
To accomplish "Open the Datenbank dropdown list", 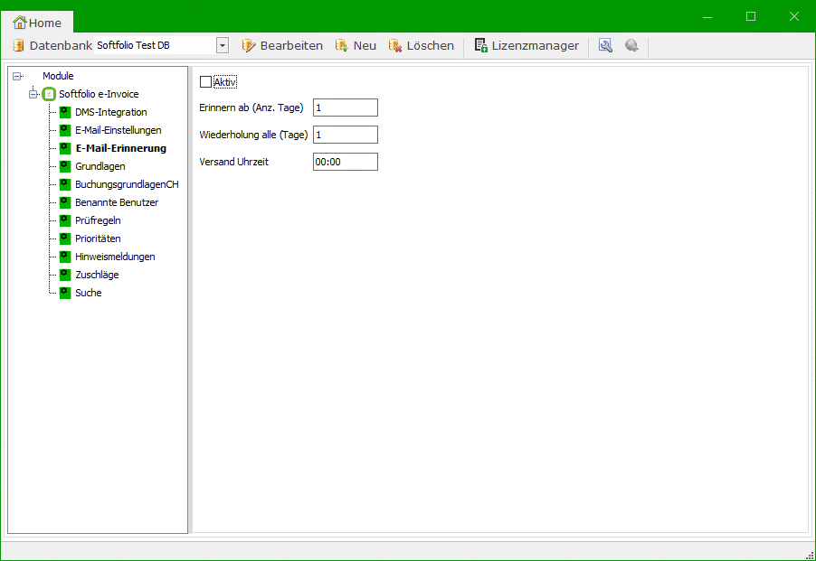I will [222, 45].
